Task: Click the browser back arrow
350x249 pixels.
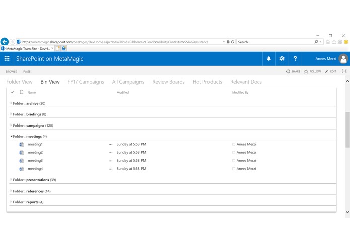Action: click(5, 42)
